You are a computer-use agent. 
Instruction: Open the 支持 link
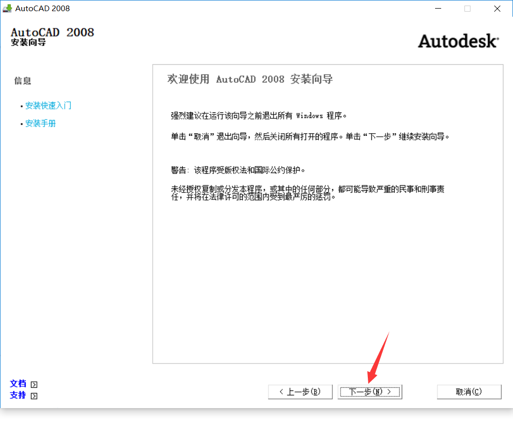click(18, 395)
